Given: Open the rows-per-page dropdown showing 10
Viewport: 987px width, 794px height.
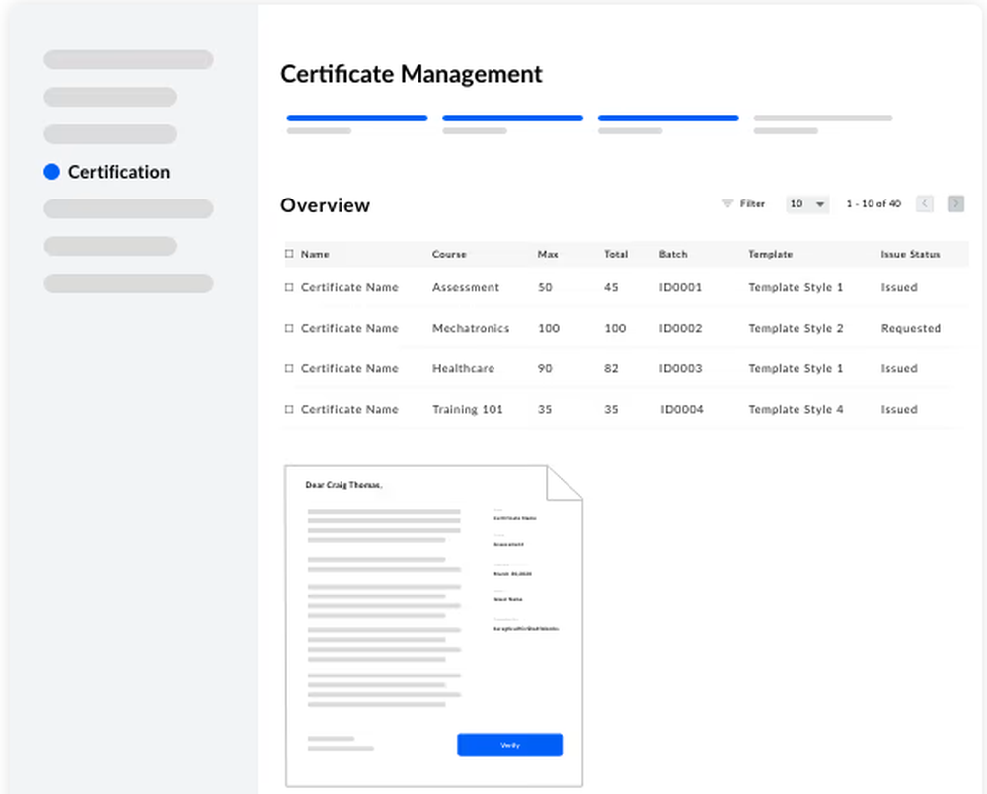Looking at the screenshot, I should pyautogui.click(x=806, y=204).
